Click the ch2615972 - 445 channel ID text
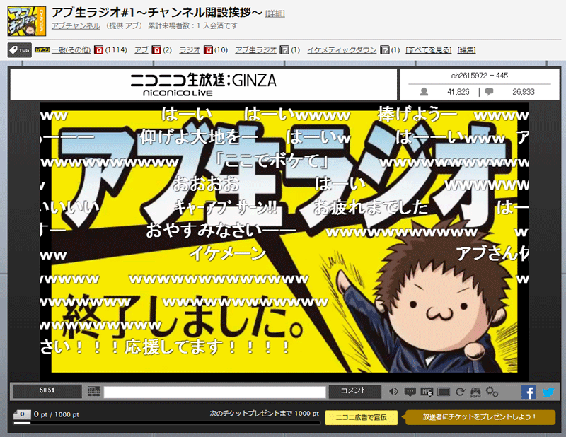Viewport: 566px width, 437px height. [x=480, y=76]
